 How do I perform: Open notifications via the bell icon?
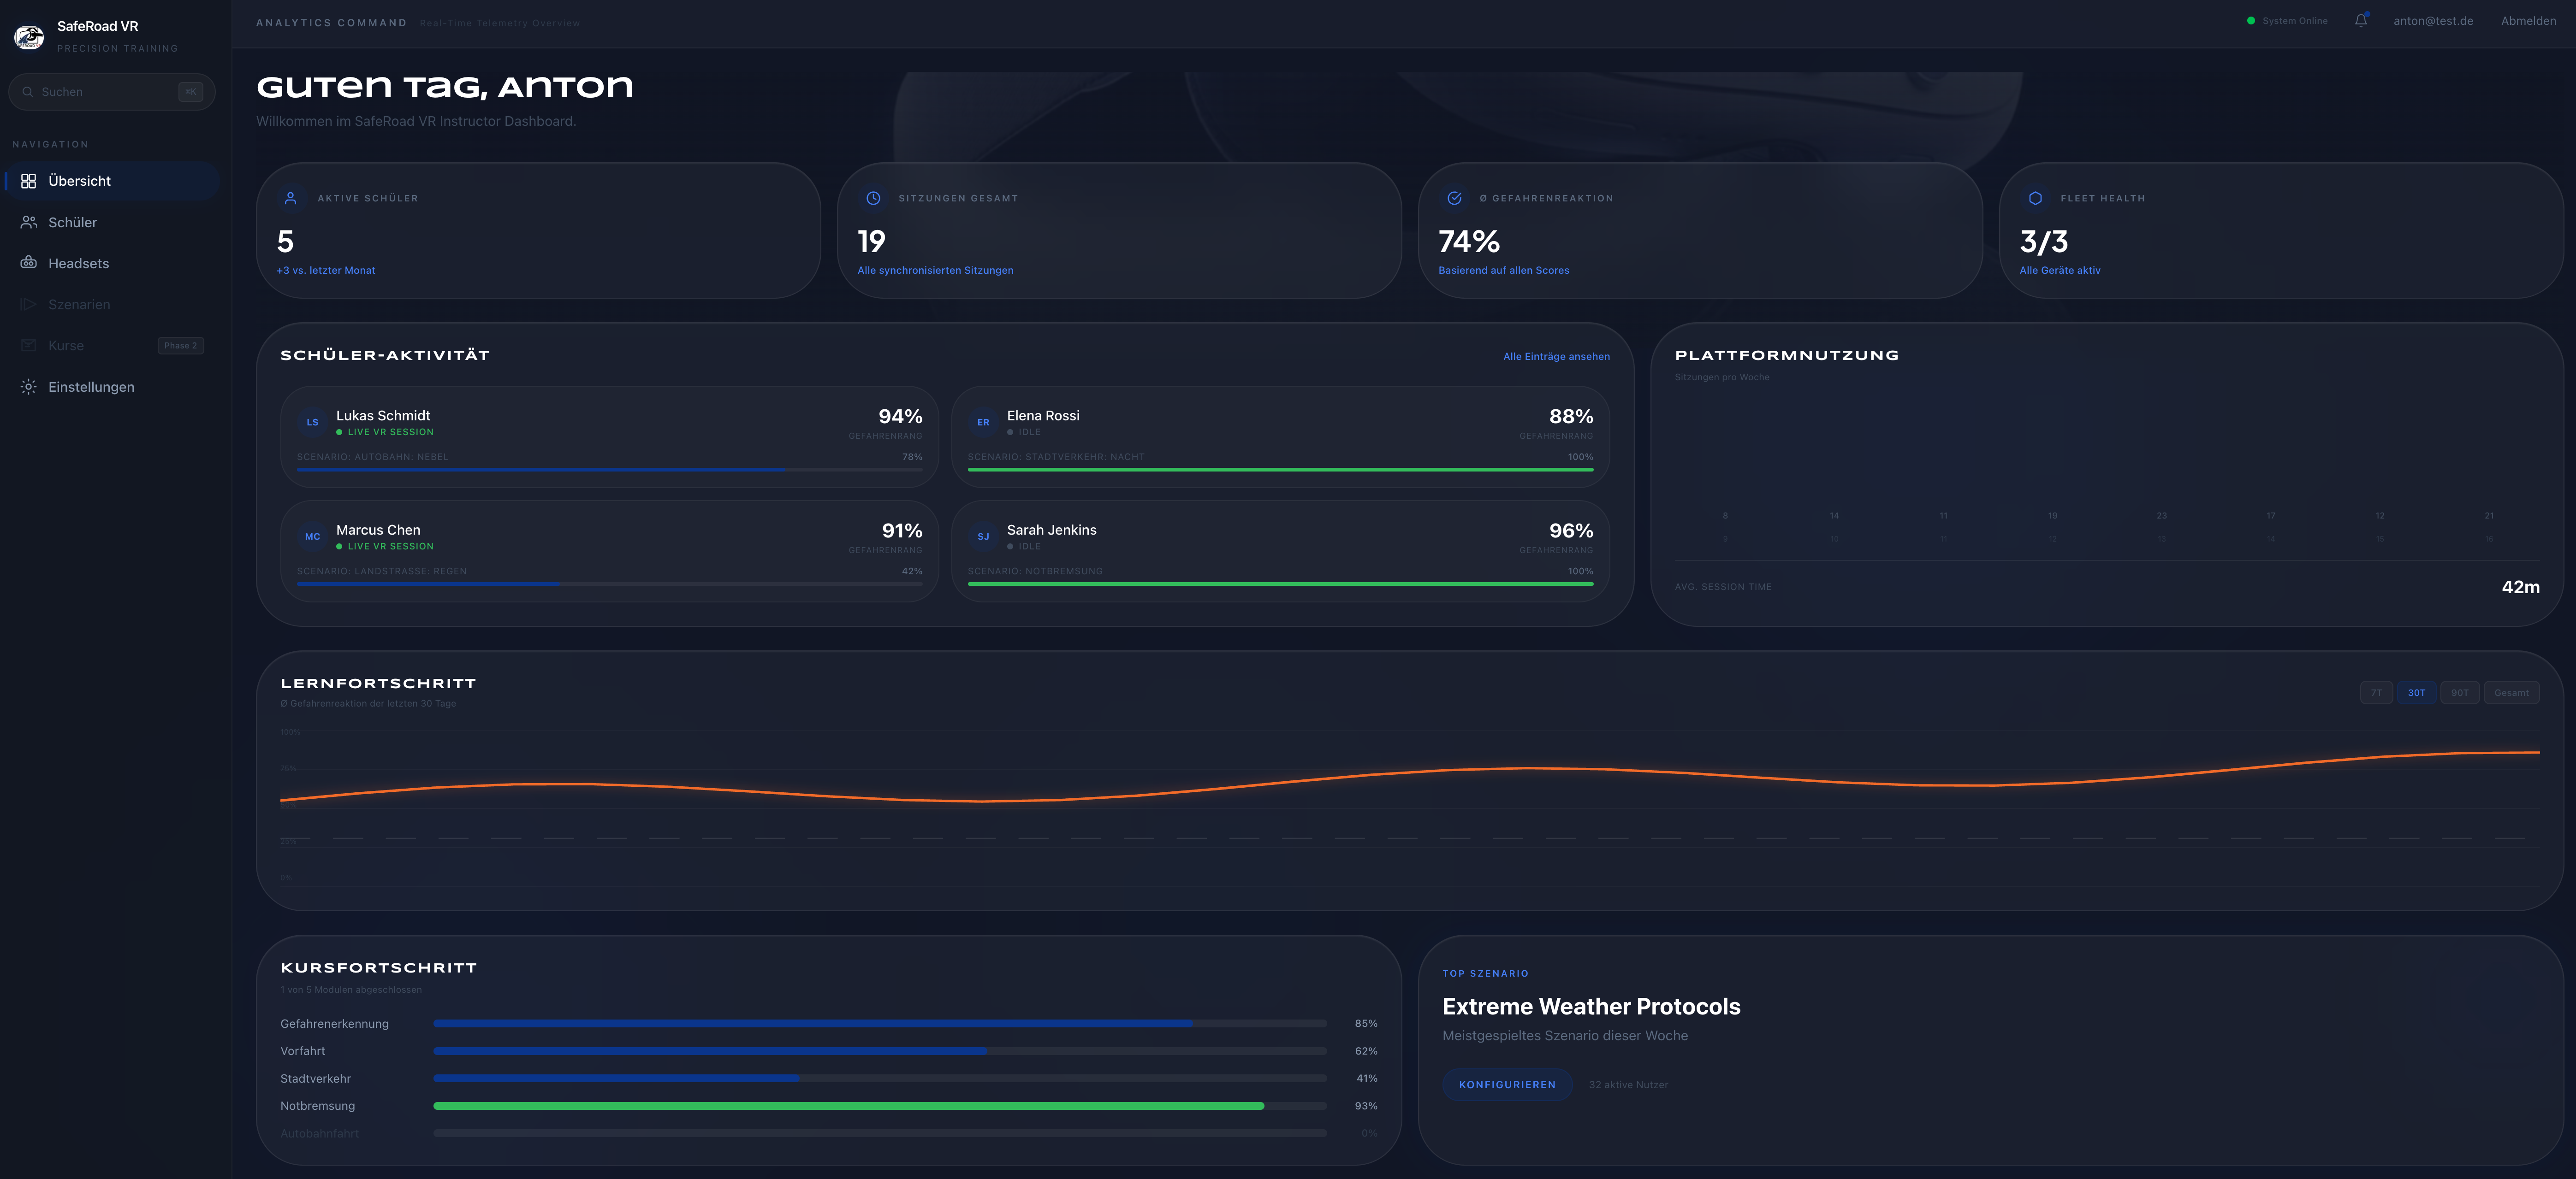[x=2361, y=21]
